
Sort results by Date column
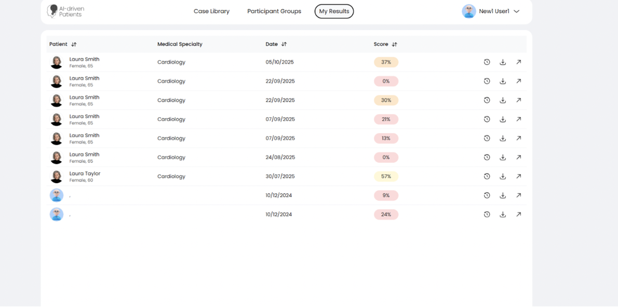click(284, 45)
